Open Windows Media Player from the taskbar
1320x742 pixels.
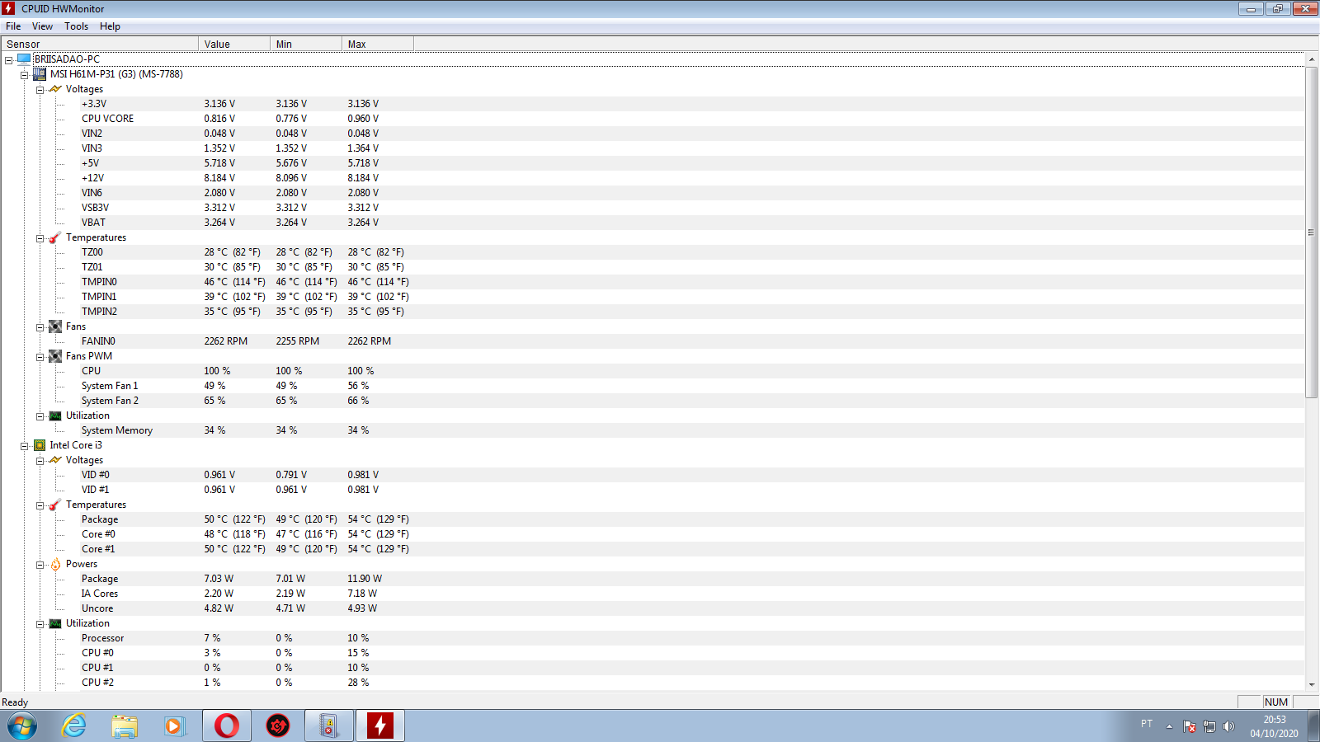[x=175, y=726]
